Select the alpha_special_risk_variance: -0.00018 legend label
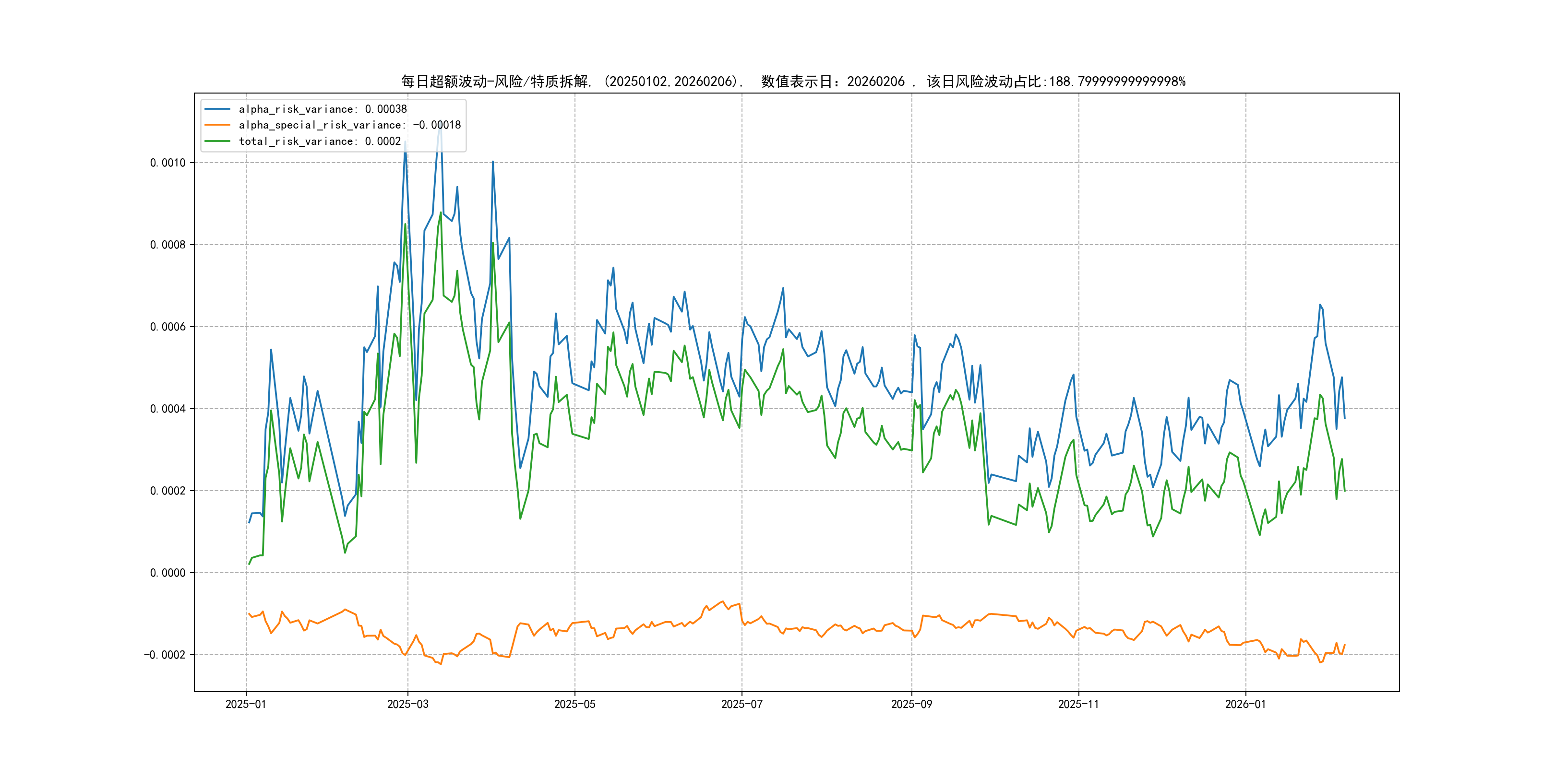The width and height of the screenshot is (1555, 777). click(x=349, y=125)
